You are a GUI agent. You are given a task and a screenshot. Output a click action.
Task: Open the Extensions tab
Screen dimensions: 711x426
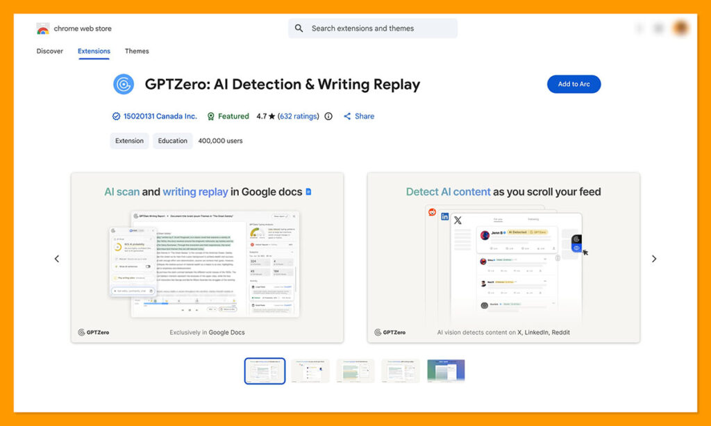(94, 51)
